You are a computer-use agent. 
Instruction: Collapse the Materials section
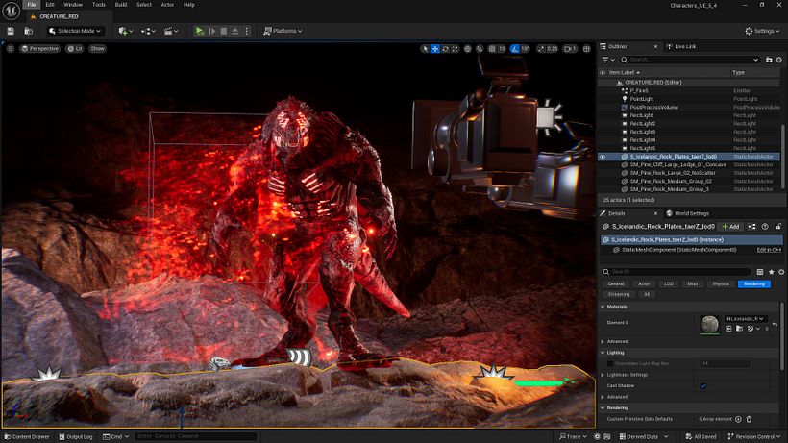603,307
